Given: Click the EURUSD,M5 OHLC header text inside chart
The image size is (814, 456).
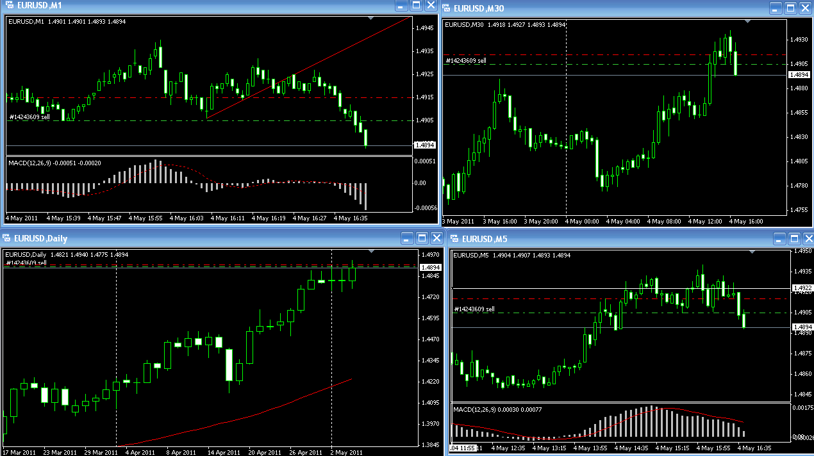Looking at the screenshot, I should click(512, 256).
